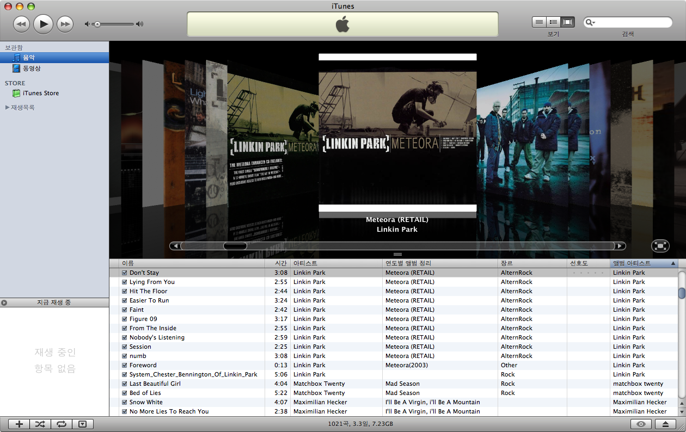Reverse sort on 앨범 아티스트 column
Screen dimensions: 686x432
point(644,263)
